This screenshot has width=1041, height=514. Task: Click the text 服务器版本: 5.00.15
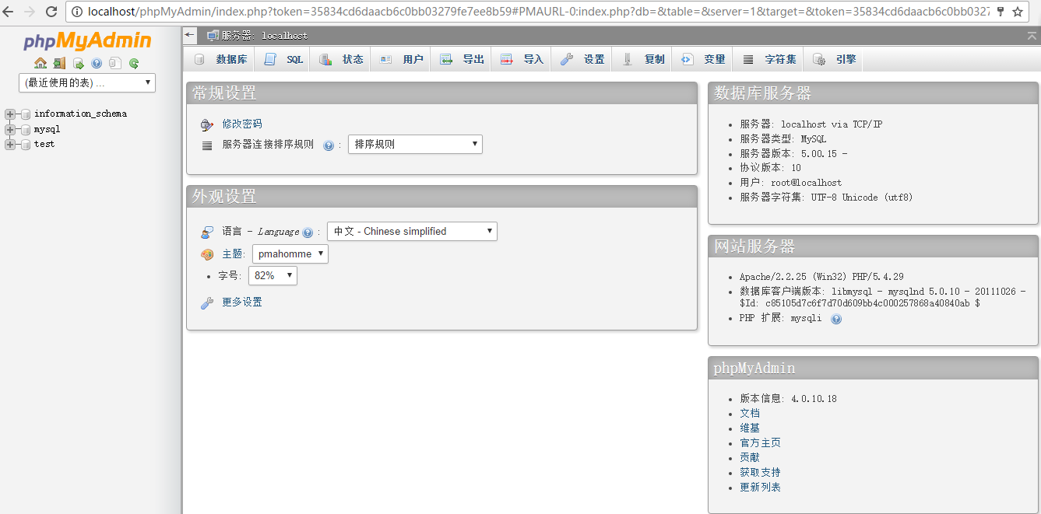(x=793, y=153)
